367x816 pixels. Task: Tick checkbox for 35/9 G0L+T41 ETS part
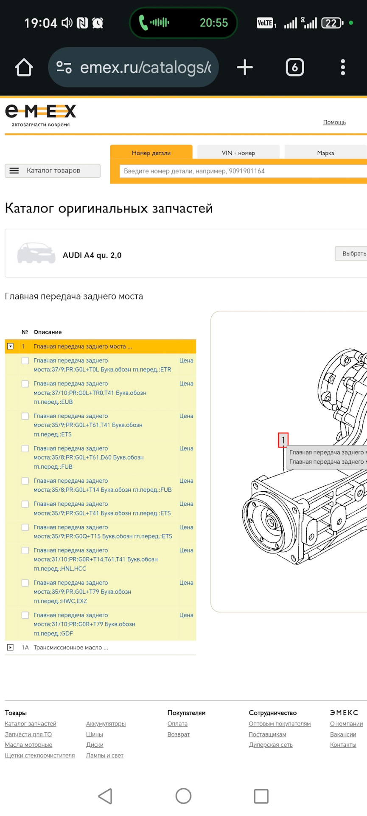25,504
